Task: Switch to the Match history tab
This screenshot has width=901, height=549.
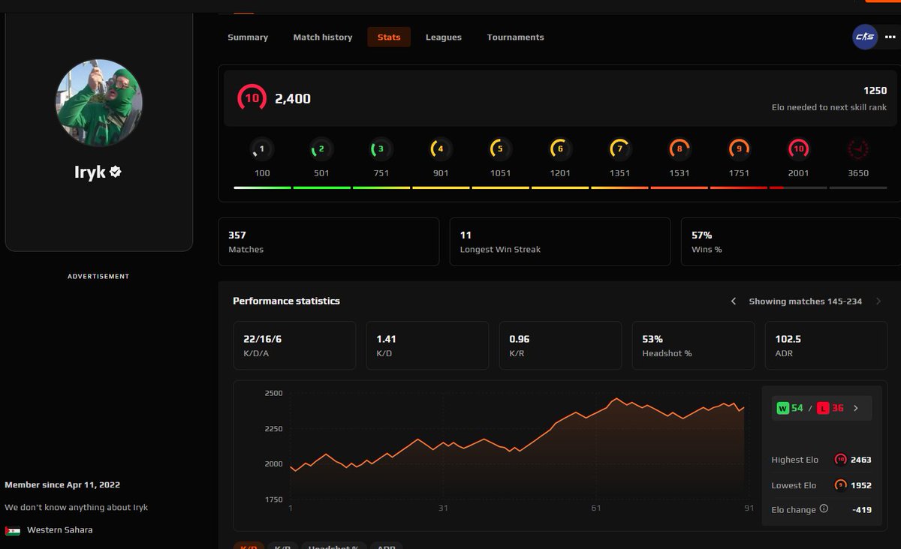Action: pos(323,37)
